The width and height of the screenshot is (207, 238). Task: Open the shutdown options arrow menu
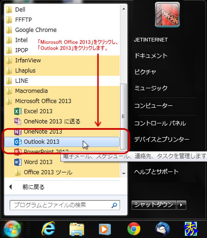(x=181, y=205)
